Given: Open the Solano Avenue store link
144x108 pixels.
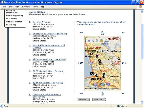Looking at the screenshot, I should 41,22.
